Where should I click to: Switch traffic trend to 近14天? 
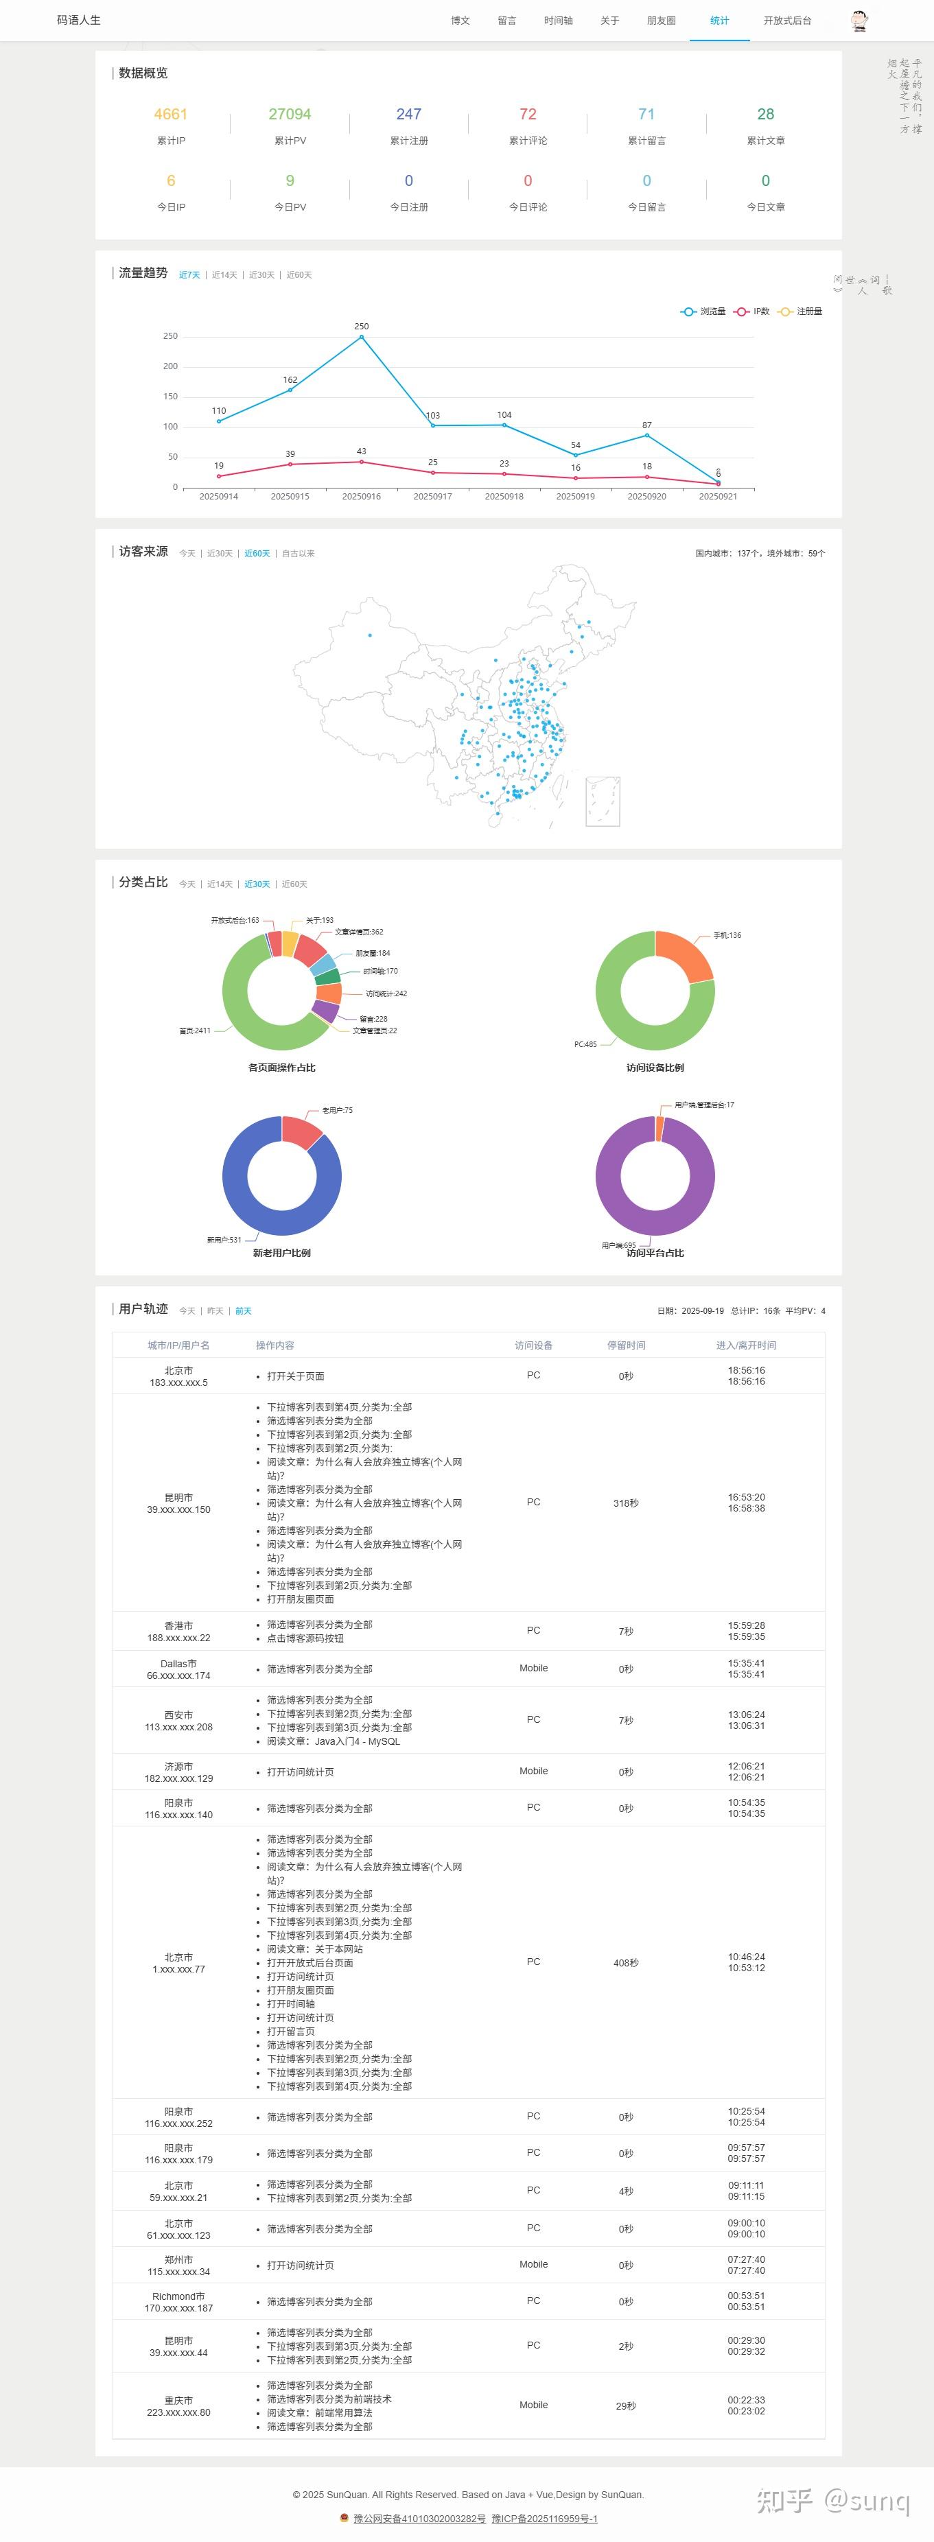click(224, 275)
